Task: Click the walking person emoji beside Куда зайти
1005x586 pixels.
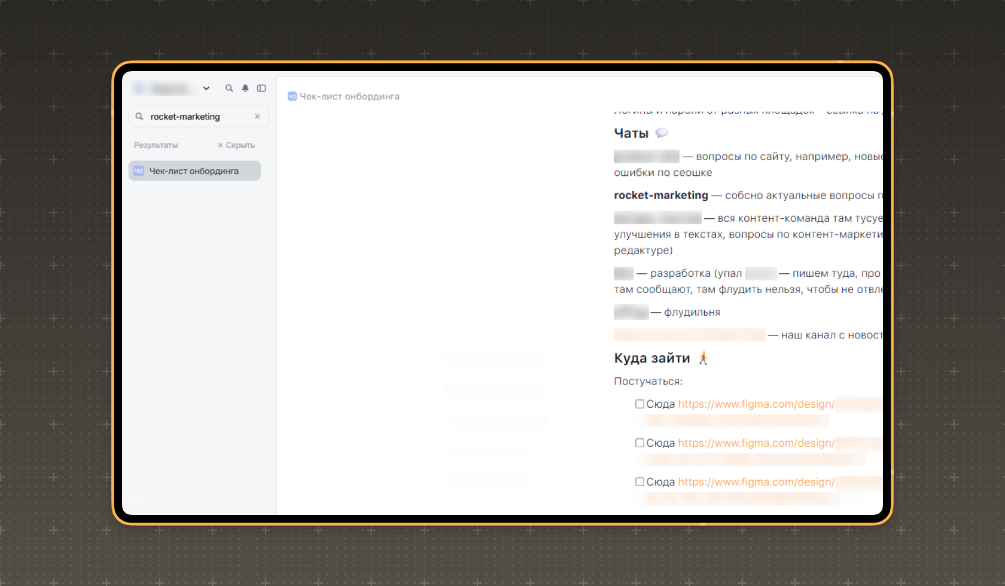Action: pyautogui.click(x=703, y=358)
